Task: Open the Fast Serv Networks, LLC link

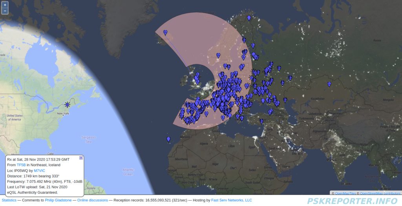Action: pyautogui.click(x=232, y=200)
